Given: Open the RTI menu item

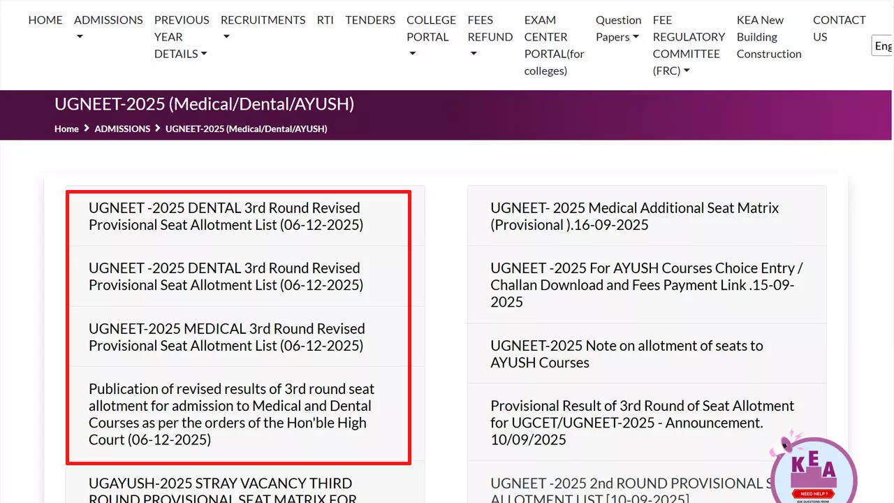Looking at the screenshot, I should click(325, 20).
